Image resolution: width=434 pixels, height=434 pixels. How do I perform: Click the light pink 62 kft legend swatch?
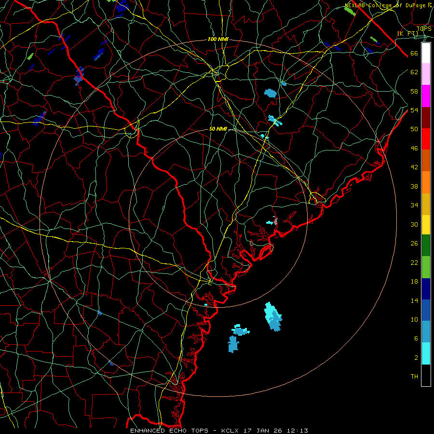pyautogui.click(x=426, y=74)
